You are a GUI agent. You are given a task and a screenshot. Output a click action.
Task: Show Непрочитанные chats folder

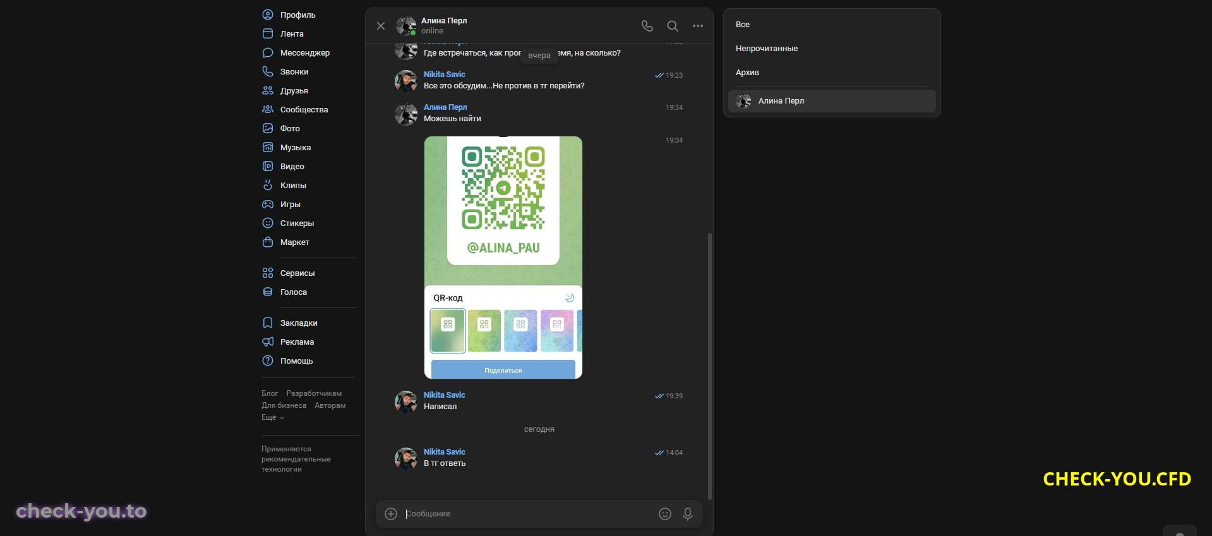(767, 49)
